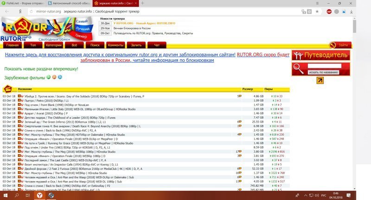Viewport: 371px width, 200px height.
Task: Click the table header category icon beside Название
Action: [8, 89]
